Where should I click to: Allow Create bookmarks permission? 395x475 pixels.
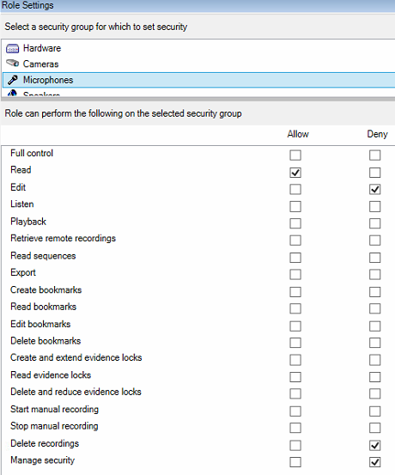[x=295, y=292]
